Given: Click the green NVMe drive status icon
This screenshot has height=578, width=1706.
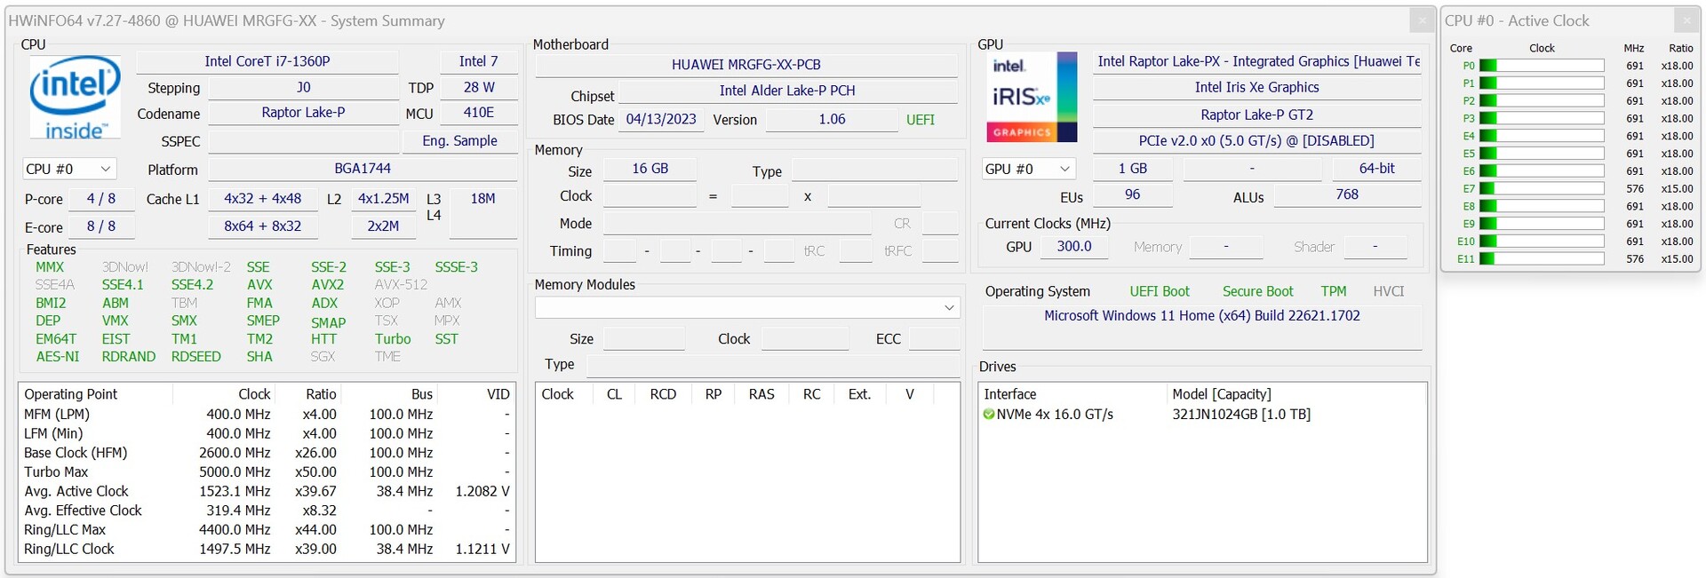Looking at the screenshot, I should [x=989, y=415].
